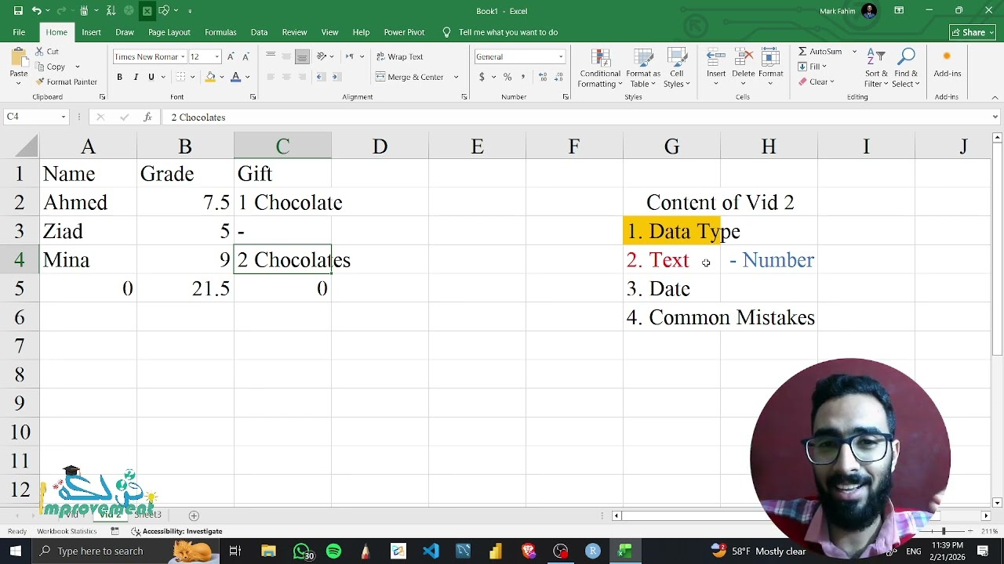This screenshot has width=1004, height=564.
Task: Open the File menu
Action: (x=19, y=32)
